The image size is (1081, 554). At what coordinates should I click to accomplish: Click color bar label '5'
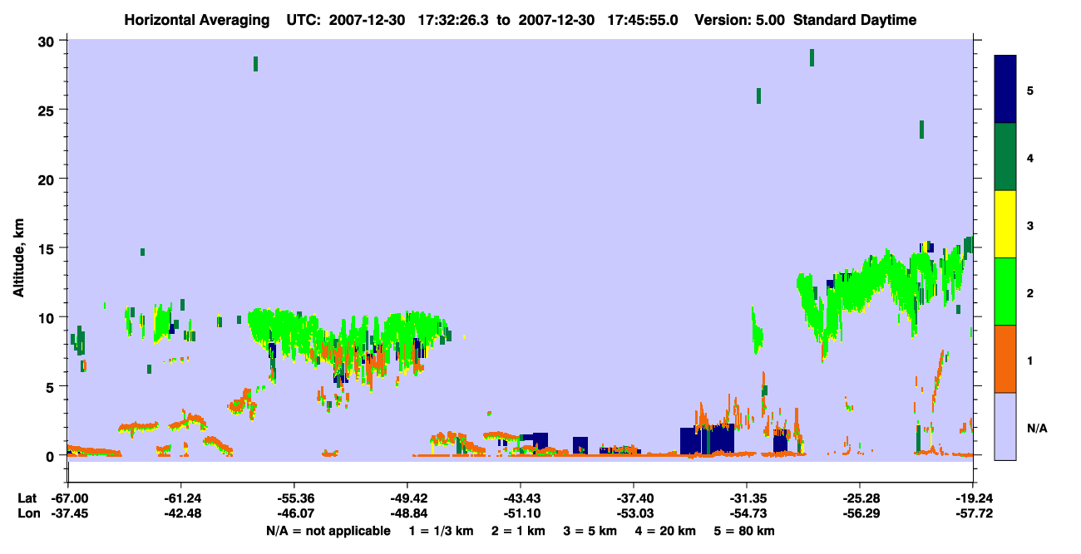[1030, 90]
